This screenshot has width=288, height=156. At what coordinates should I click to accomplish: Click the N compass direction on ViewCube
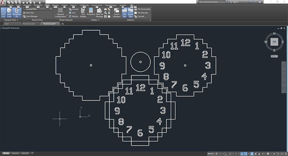274,34
